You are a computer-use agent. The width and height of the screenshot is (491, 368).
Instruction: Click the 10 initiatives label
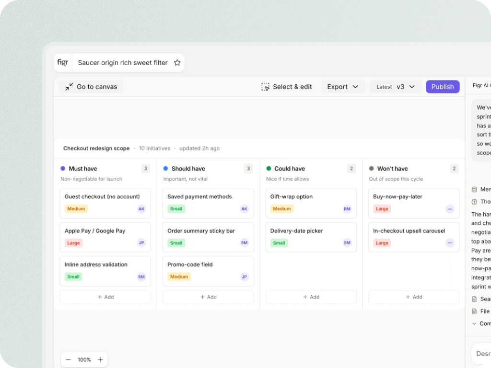pyautogui.click(x=155, y=149)
